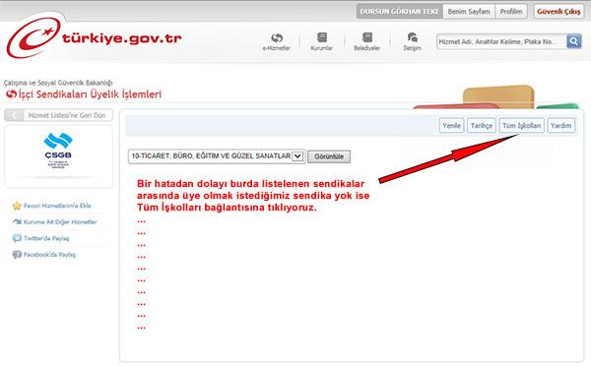This screenshot has width=591, height=366.
Task: Click the Çalışma ve Sosyal Güvenlik Bakanlığı text
Action: pyautogui.click(x=58, y=83)
